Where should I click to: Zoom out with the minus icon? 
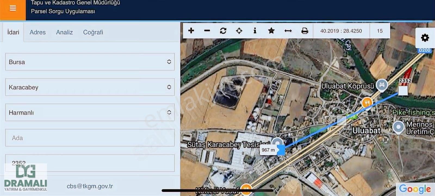point(207,31)
